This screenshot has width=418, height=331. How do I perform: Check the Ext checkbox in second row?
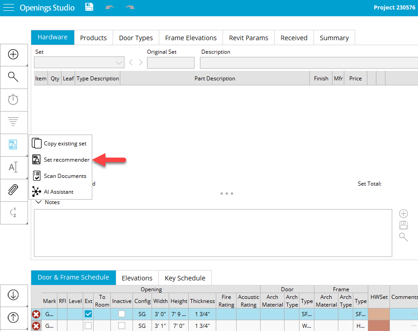[88, 326]
